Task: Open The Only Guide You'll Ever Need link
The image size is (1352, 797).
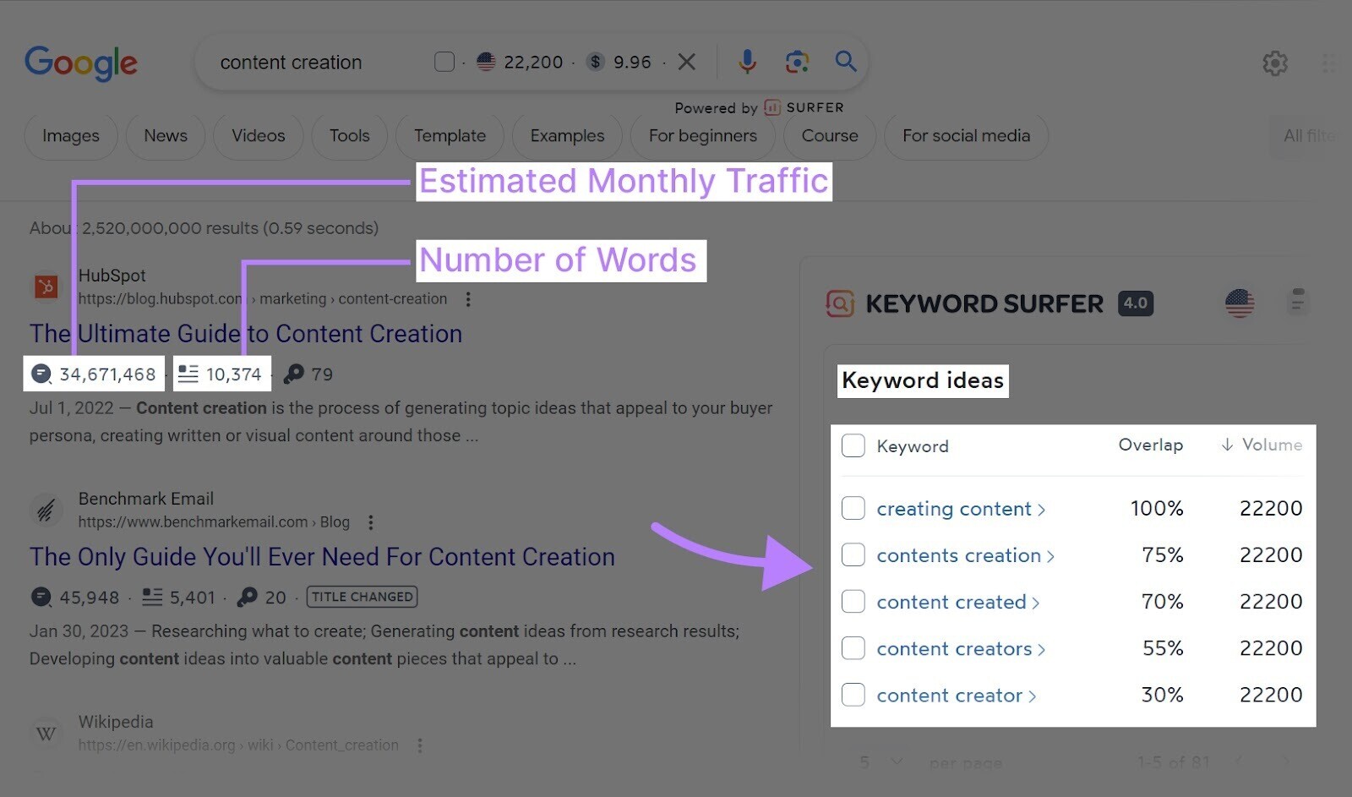Action: point(322,557)
